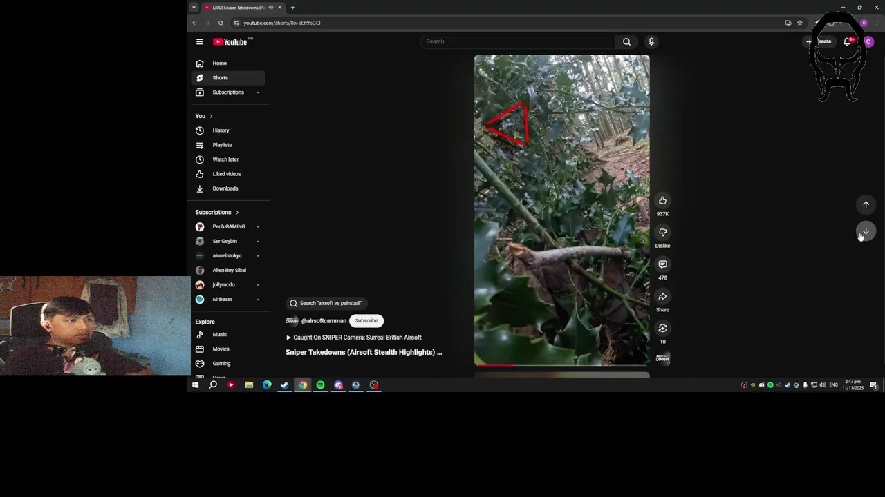The width and height of the screenshot is (885, 497).
Task: Dislike the Short with thumbs down
Action: (662, 233)
